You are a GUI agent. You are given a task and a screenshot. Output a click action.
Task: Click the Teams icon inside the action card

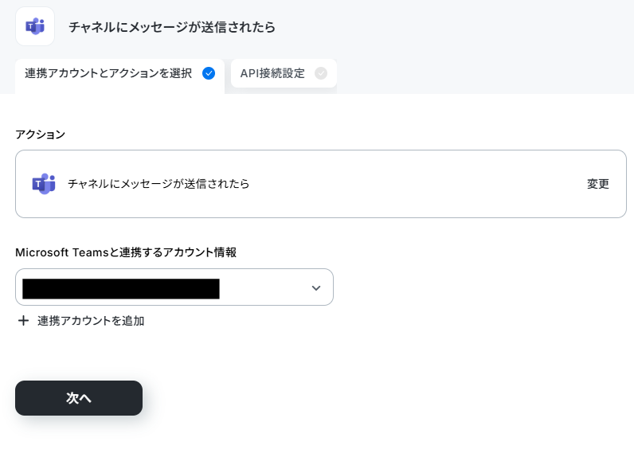[44, 184]
